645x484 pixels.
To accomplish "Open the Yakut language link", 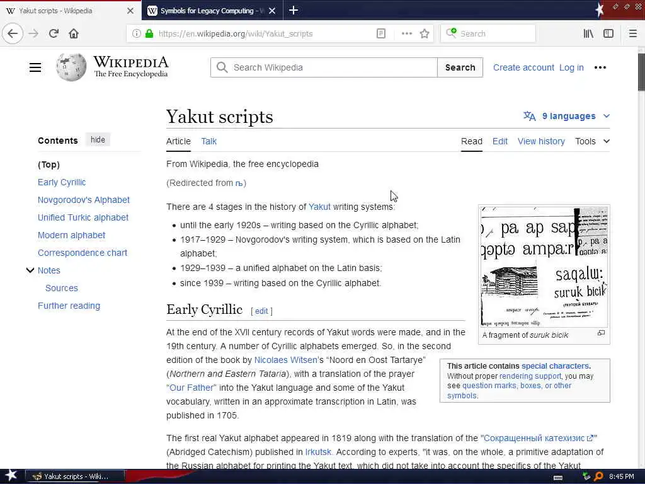I will point(319,207).
